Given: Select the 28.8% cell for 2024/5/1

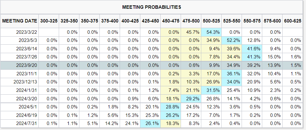Looking at the screenshot, I should coord(171,107).
